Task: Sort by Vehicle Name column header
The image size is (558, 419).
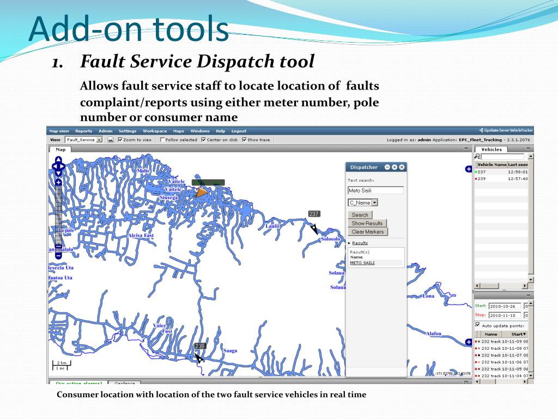Action: pyautogui.click(x=492, y=165)
